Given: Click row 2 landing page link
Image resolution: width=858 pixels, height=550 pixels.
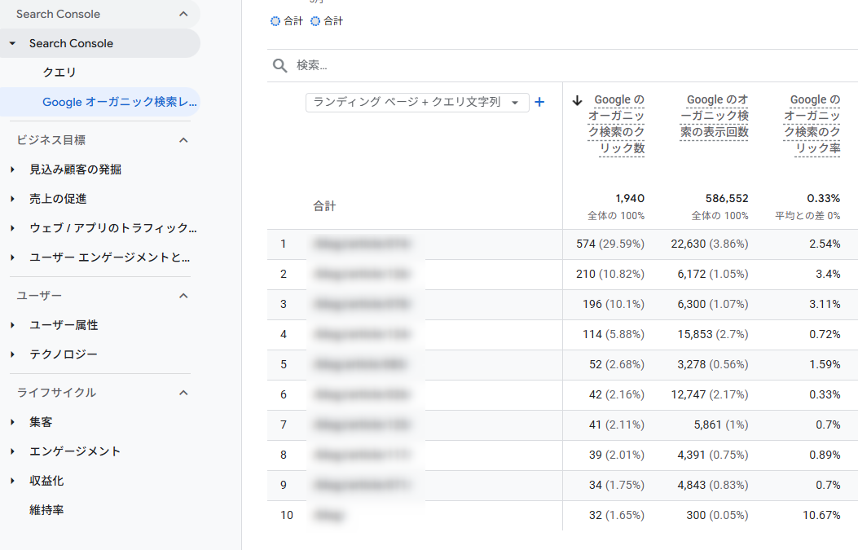Looking at the screenshot, I should coord(363,274).
